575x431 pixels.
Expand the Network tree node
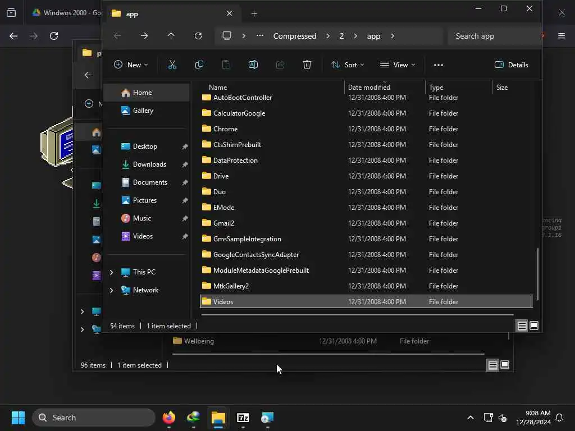pos(112,290)
